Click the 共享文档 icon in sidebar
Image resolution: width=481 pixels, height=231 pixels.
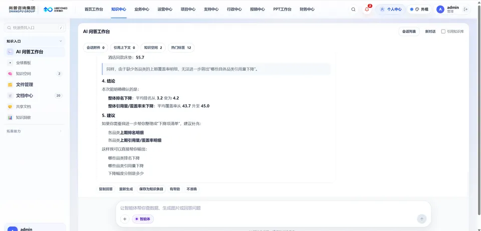[10, 107]
